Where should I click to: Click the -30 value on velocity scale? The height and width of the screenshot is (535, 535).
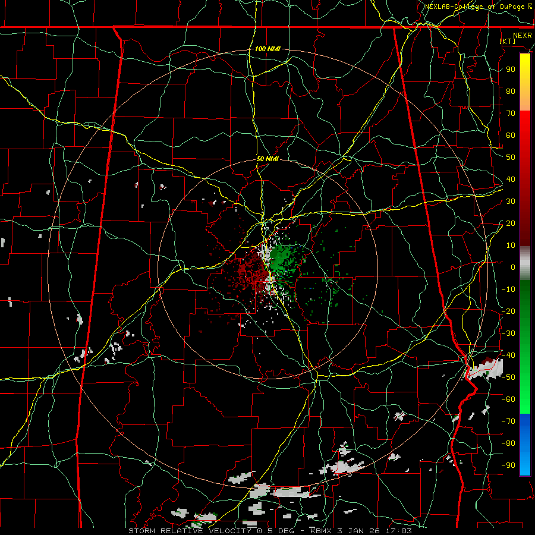point(508,333)
